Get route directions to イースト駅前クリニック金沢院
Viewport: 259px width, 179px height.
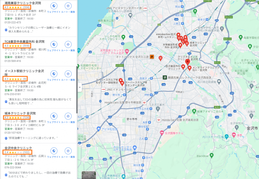point(68,74)
